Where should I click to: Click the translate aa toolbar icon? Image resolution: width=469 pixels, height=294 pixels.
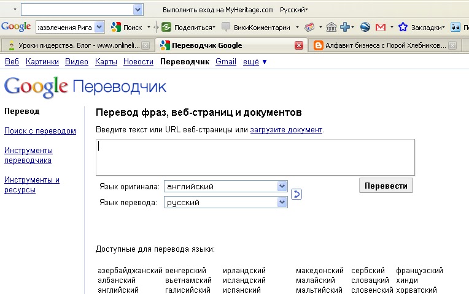[x=455, y=27]
